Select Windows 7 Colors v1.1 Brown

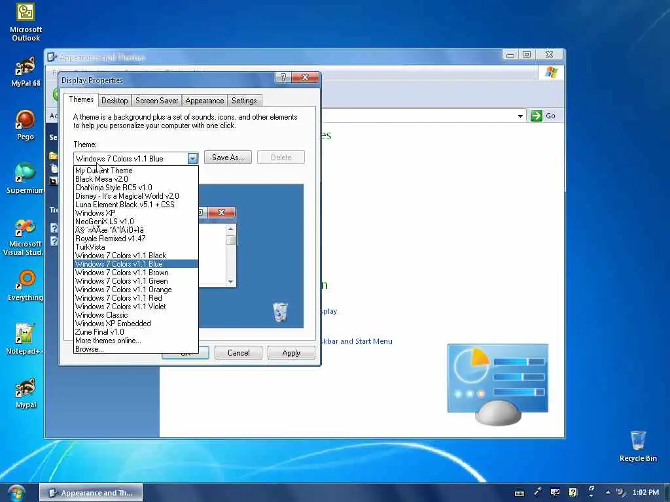[x=136, y=273]
